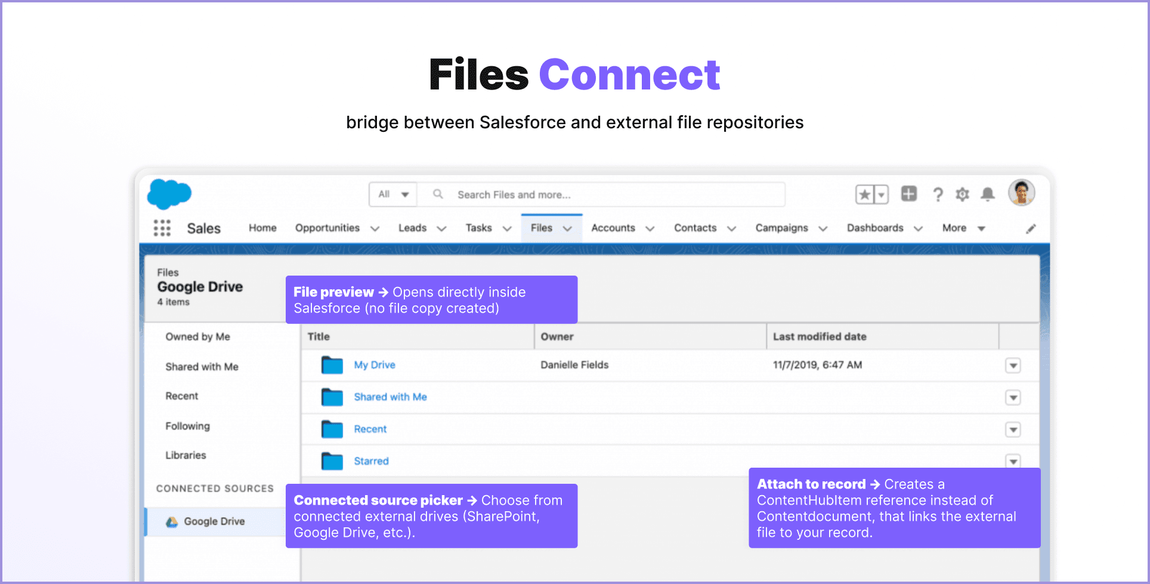The height and width of the screenshot is (584, 1150).
Task: Expand the All search scope selector
Action: coord(392,194)
